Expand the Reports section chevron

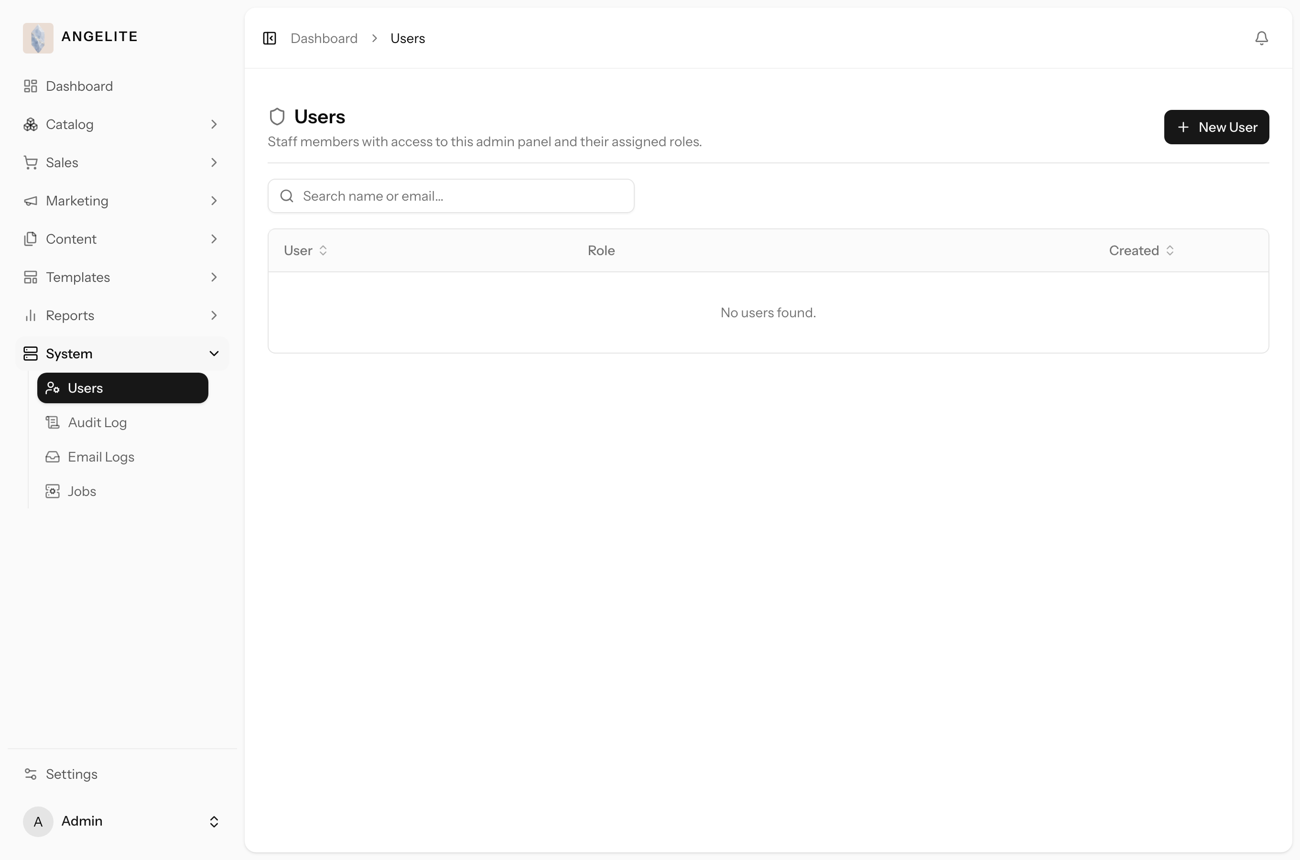(x=214, y=315)
